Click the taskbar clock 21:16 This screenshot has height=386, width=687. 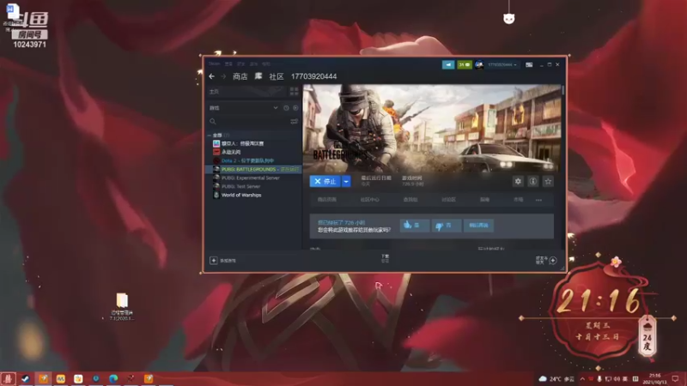(x=654, y=378)
